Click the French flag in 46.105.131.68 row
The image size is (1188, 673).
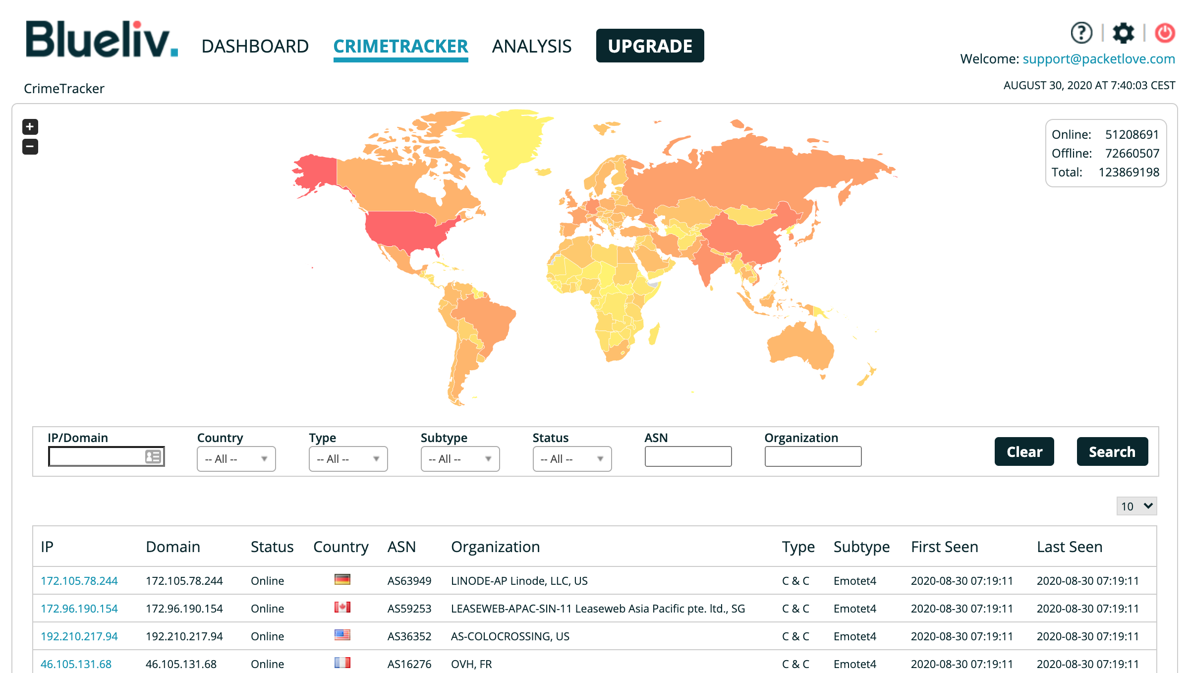(342, 663)
